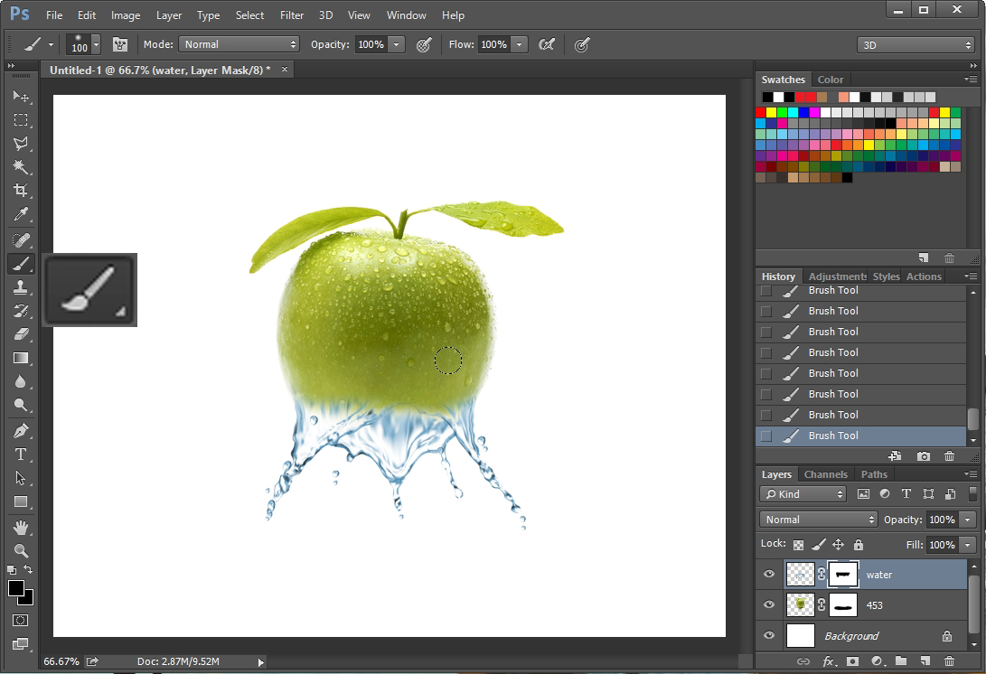Open the brush preset picker arrow
Viewport: 986px width, 674px height.
(96, 44)
